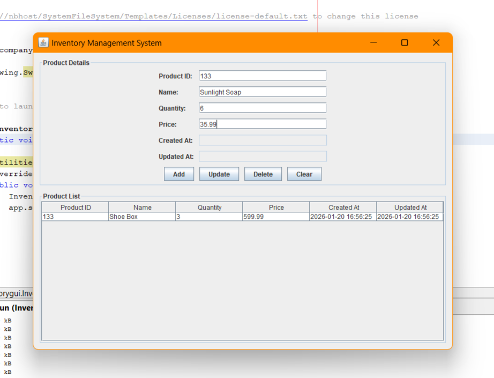Image resolution: width=494 pixels, height=378 pixels.
Task: Click the Created At column header
Action: (x=343, y=207)
